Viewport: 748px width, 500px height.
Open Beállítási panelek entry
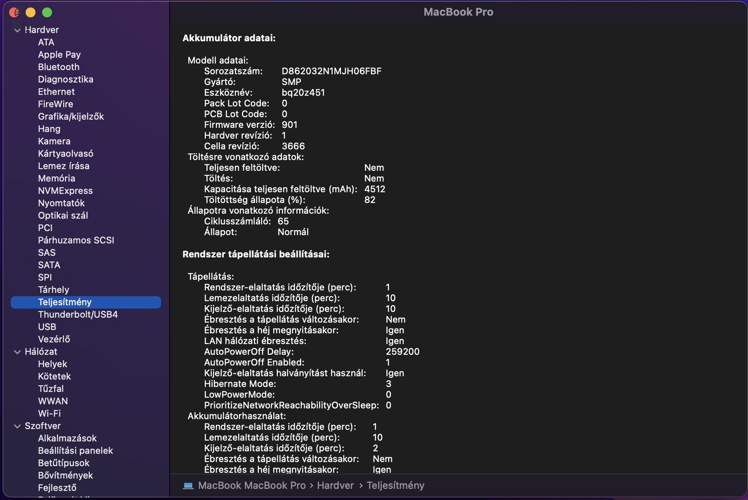[x=76, y=450]
